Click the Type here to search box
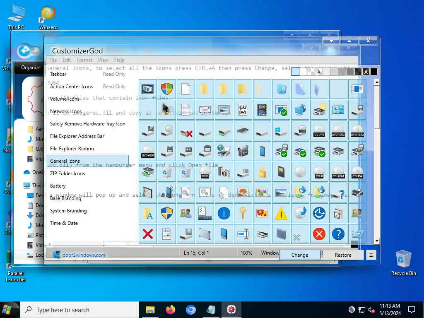 click(x=79, y=310)
